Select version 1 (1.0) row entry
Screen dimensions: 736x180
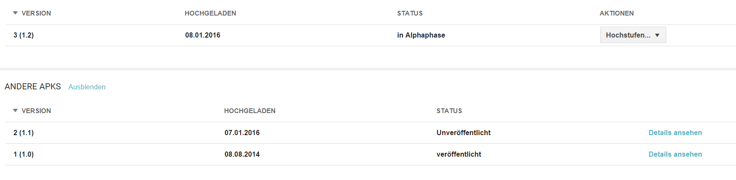click(x=23, y=155)
